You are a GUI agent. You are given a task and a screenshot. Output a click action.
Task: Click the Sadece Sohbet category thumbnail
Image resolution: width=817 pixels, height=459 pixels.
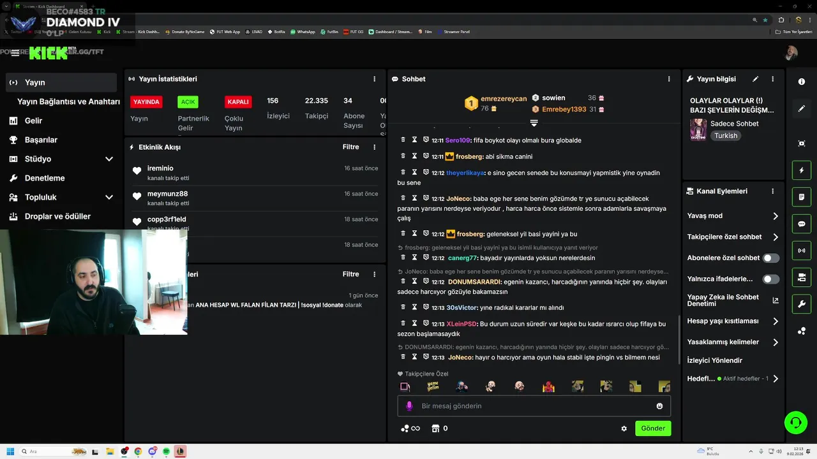[698, 129]
